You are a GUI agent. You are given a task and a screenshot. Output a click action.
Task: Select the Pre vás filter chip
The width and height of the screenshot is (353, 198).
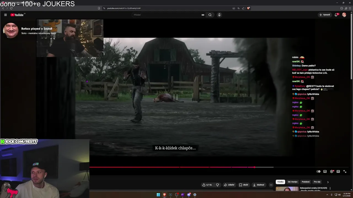pyautogui.click(x=317, y=182)
